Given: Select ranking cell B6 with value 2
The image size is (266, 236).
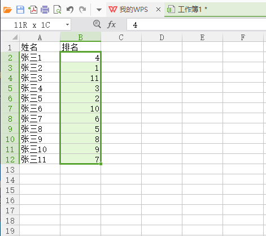Looking at the screenshot, I should (81, 98).
